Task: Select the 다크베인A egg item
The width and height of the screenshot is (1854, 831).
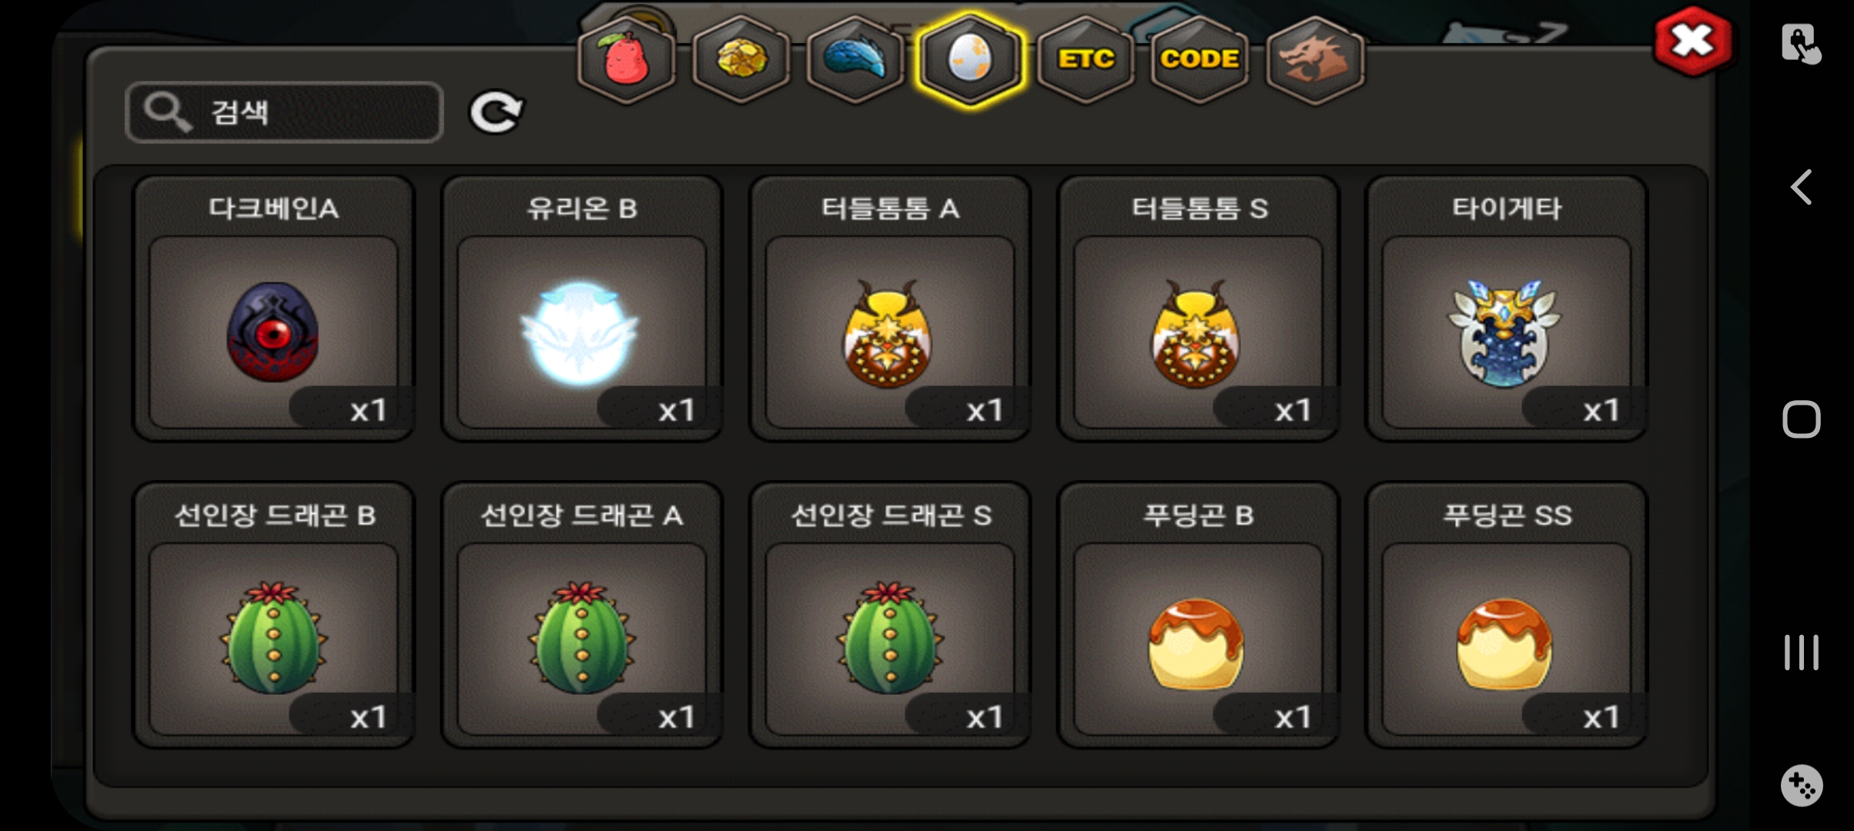Action: click(273, 309)
